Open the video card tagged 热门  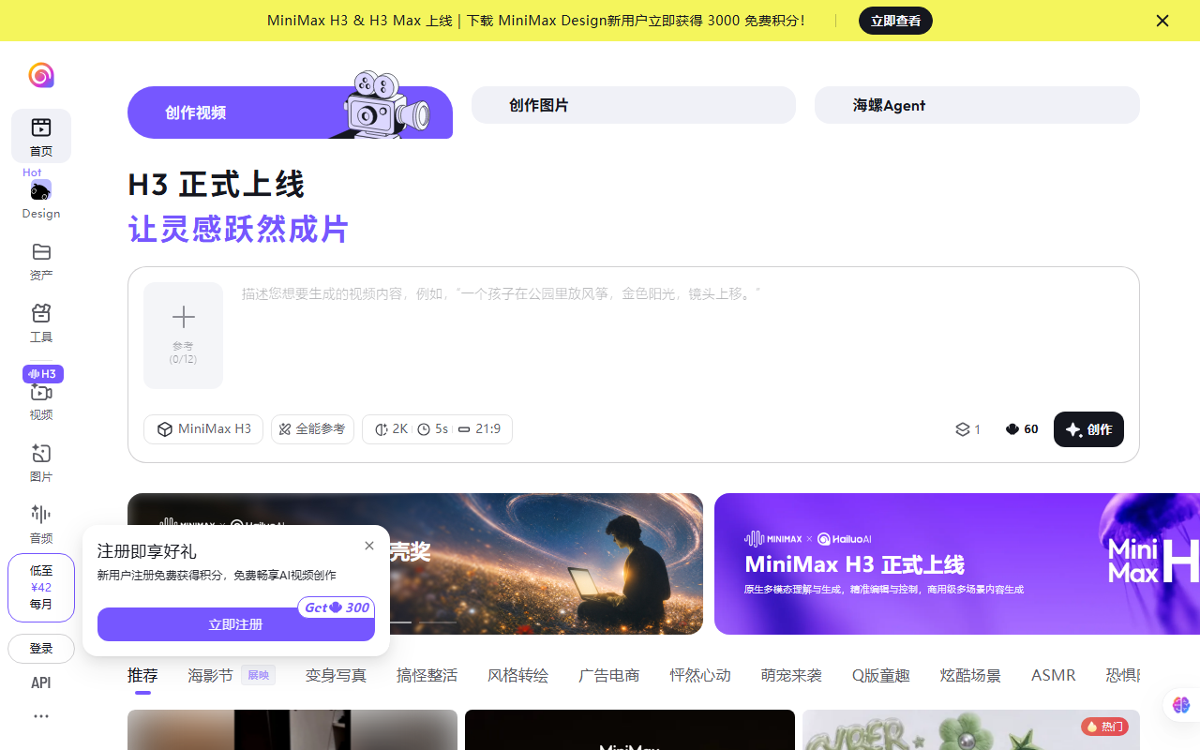pos(971,730)
